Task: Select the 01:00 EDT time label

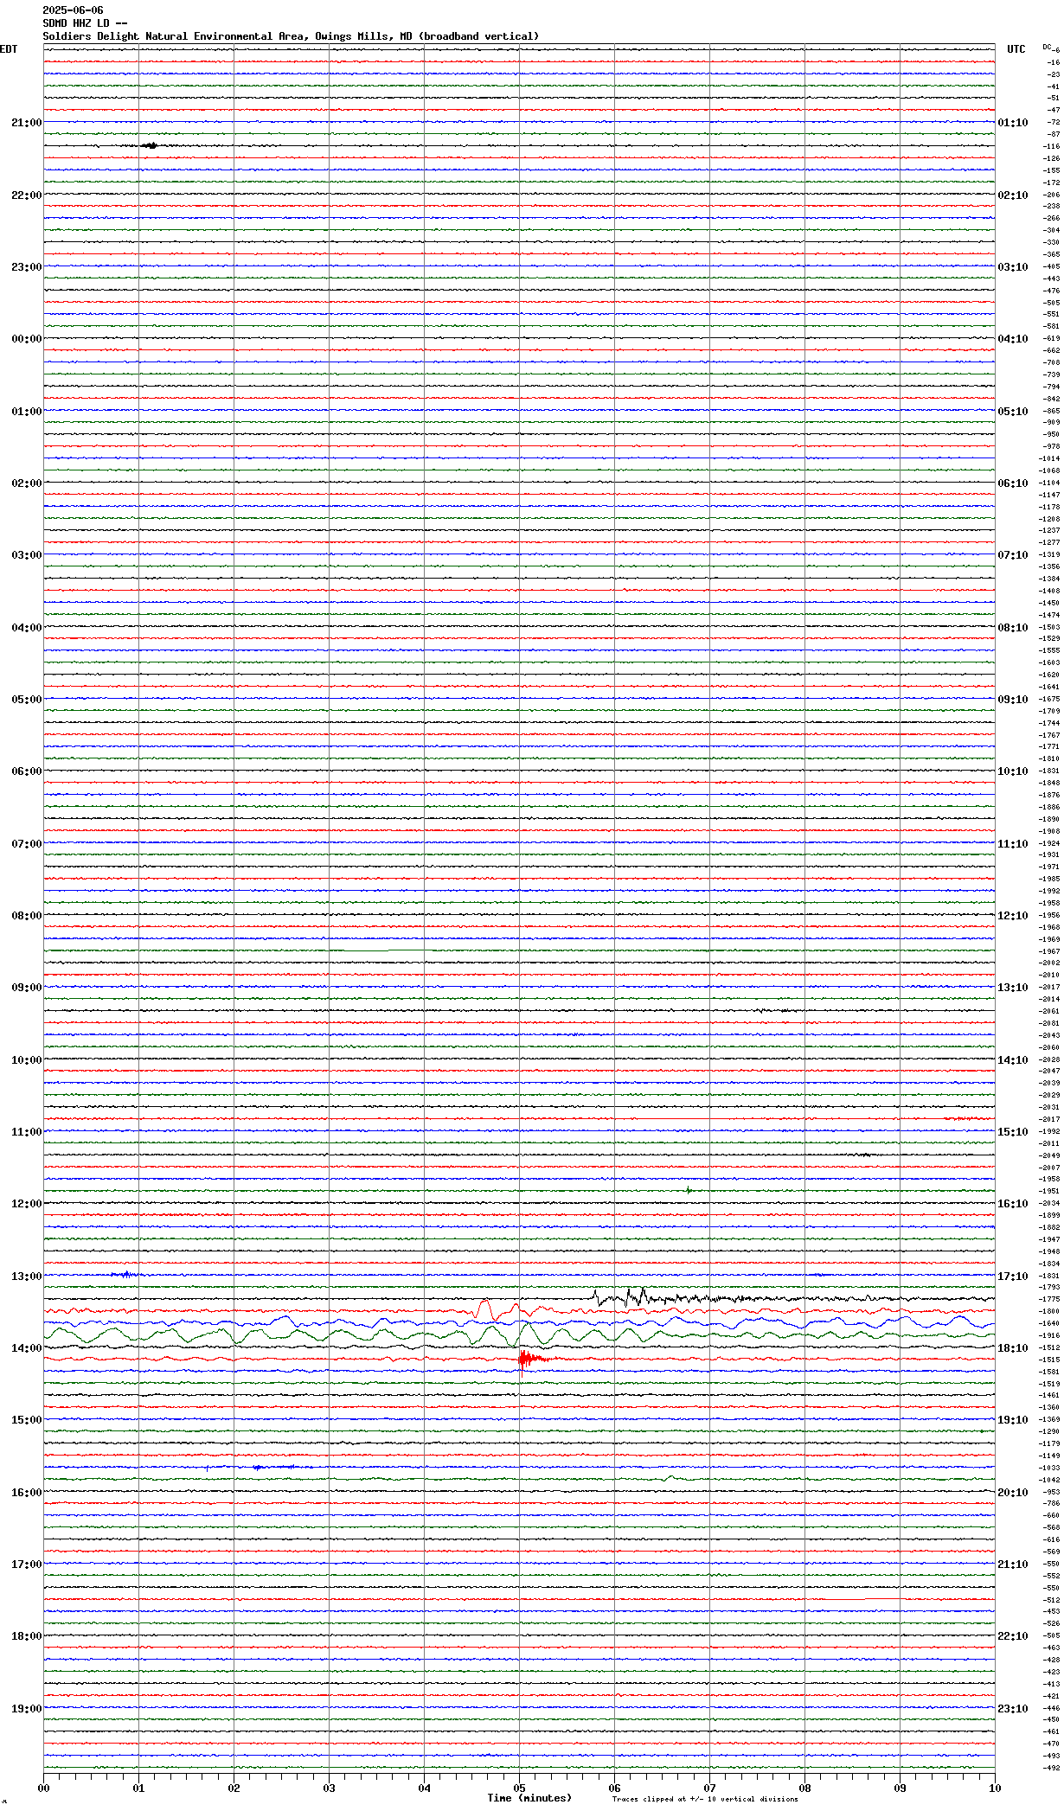Action: pos(27,412)
